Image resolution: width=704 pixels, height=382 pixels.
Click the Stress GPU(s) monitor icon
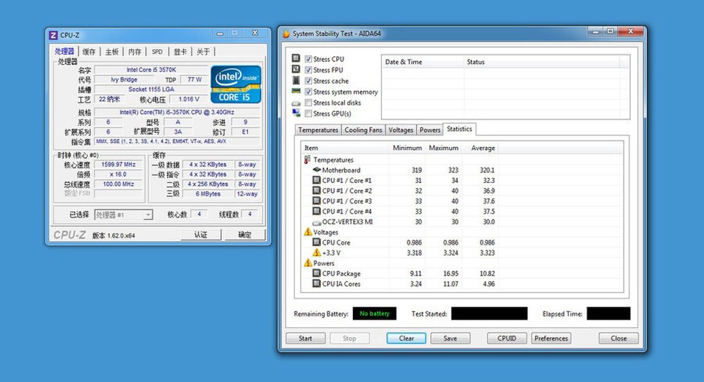296,113
